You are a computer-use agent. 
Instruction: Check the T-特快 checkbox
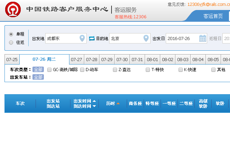point(148,70)
